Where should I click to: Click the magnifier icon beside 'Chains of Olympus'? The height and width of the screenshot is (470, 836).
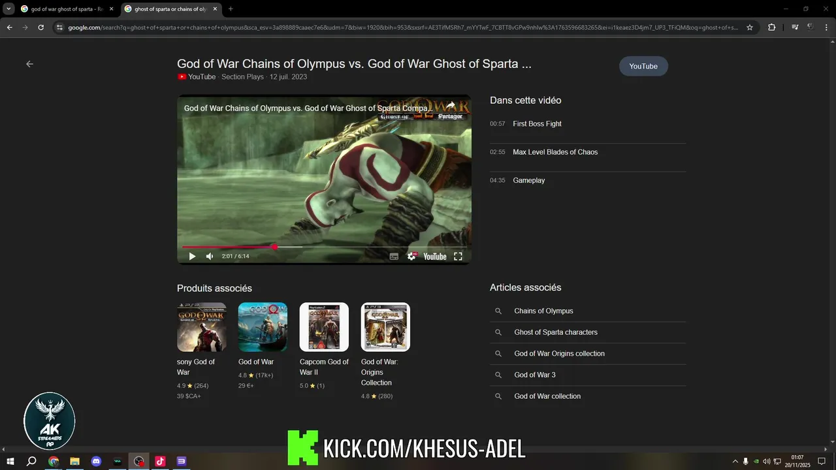pyautogui.click(x=498, y=311)
